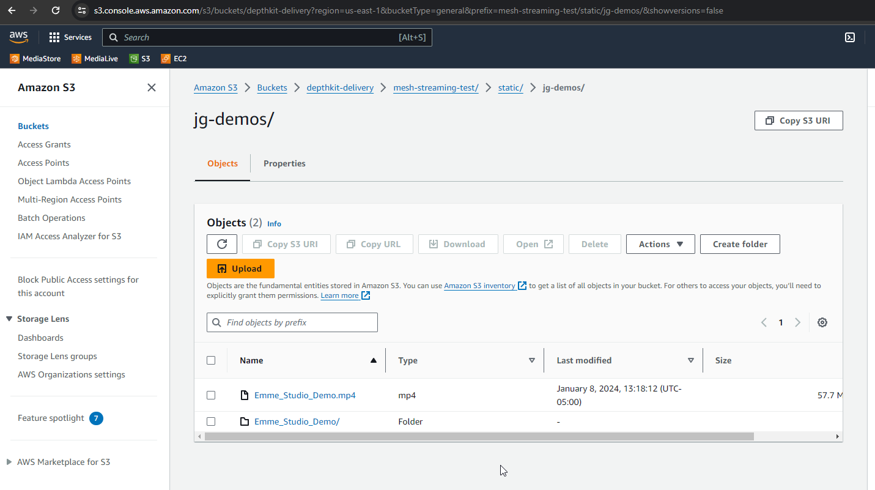875x490 pixels.
Task: Open the Actions dropdown menu
Action: [x=660, y=244]
